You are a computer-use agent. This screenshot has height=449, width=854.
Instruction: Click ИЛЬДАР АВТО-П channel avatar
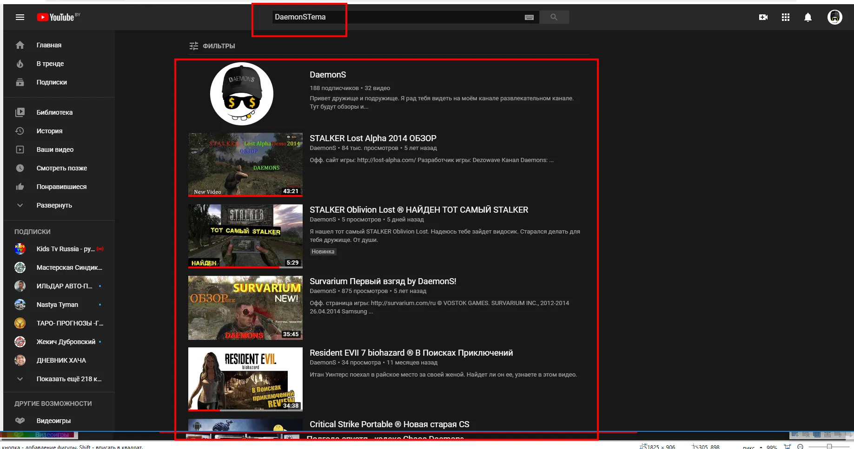pyautogui.click(x=20, y=286)
